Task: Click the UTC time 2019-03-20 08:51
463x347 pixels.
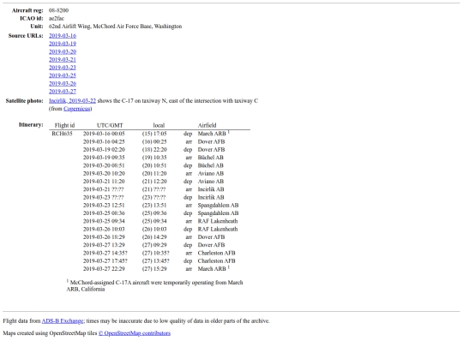Action: pos(104,165)
